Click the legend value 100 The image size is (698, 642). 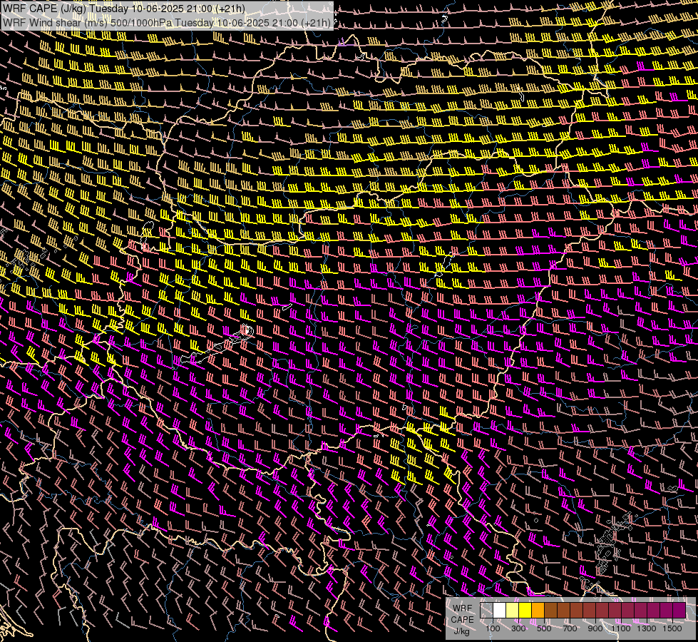[493, 628]
